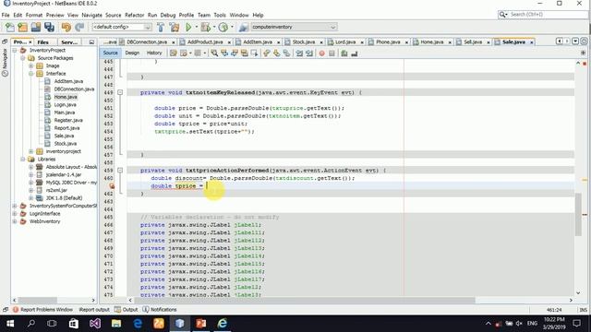Screen dimensions: 591x332
Task: Click the Shift Line Left editor icon
Action: 299,53
